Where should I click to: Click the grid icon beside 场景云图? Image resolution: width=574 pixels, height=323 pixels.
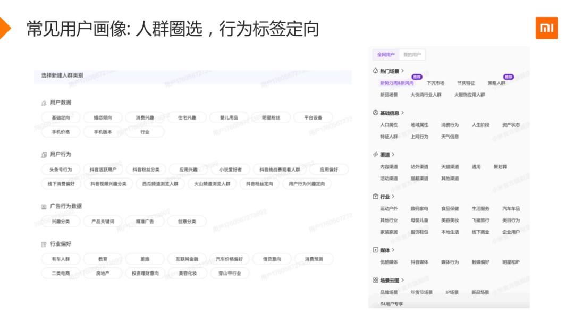pos(375,280)
